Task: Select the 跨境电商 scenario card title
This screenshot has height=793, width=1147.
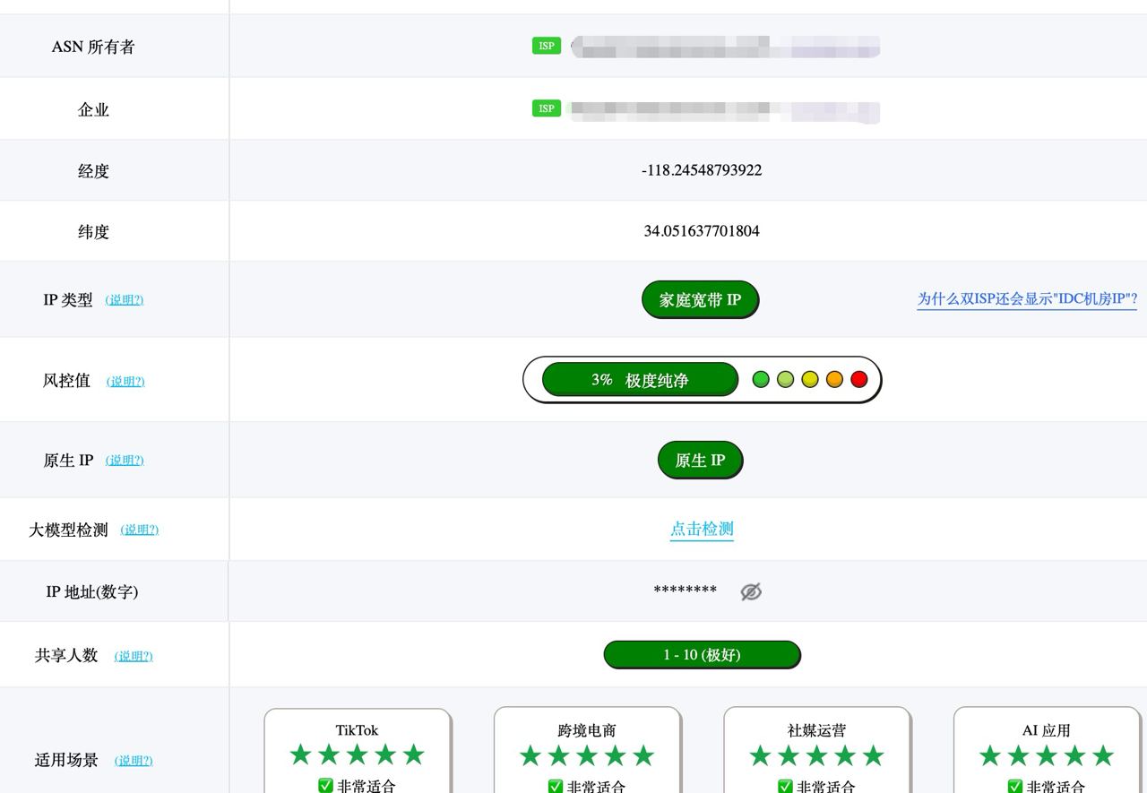Action: click(x=587, y=730)
